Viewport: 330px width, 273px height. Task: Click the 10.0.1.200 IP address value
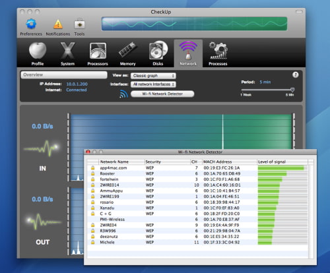click(77, 84)
